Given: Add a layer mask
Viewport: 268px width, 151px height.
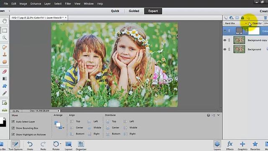Looking at the screenshot, I should [237, 18].
